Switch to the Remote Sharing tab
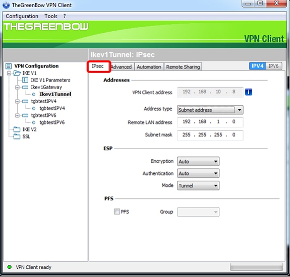The image size is (290, 277). click(183, 67)
